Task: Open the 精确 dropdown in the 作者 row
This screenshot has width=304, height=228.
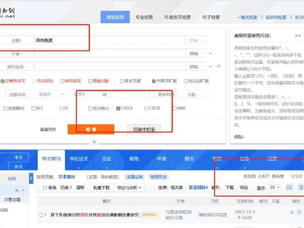Action: pos(196,54)
